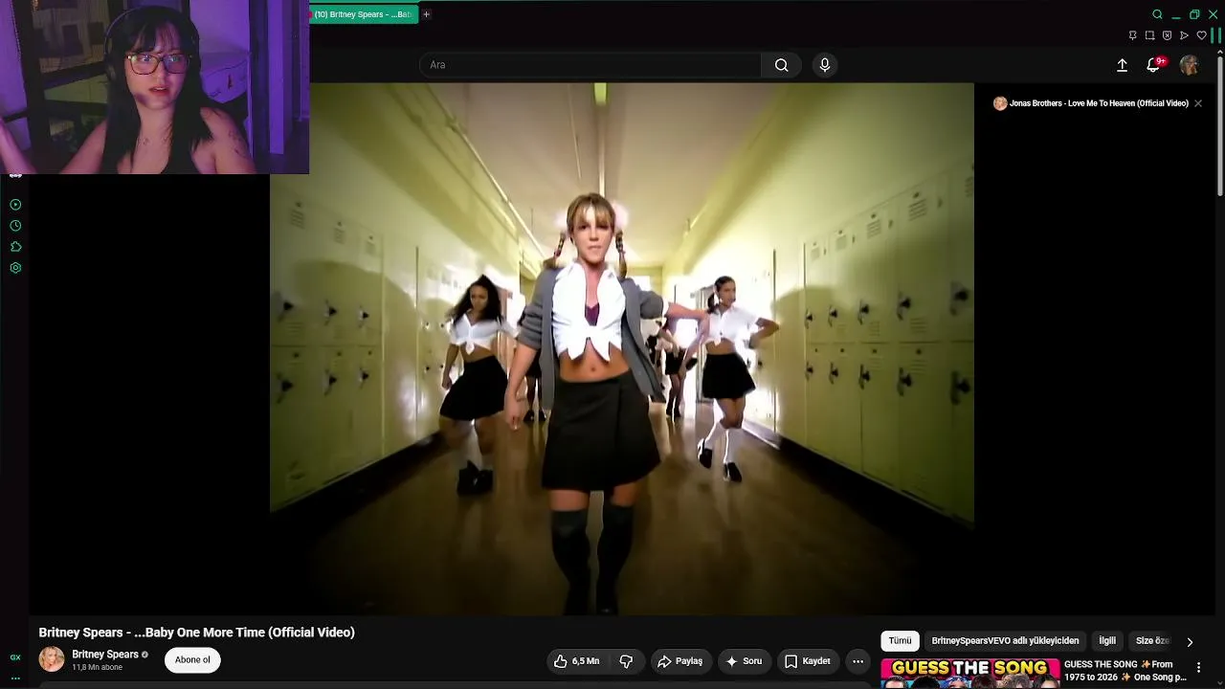
Task: Open the YouTube upload/create icon
Action: pos(1122,65)
